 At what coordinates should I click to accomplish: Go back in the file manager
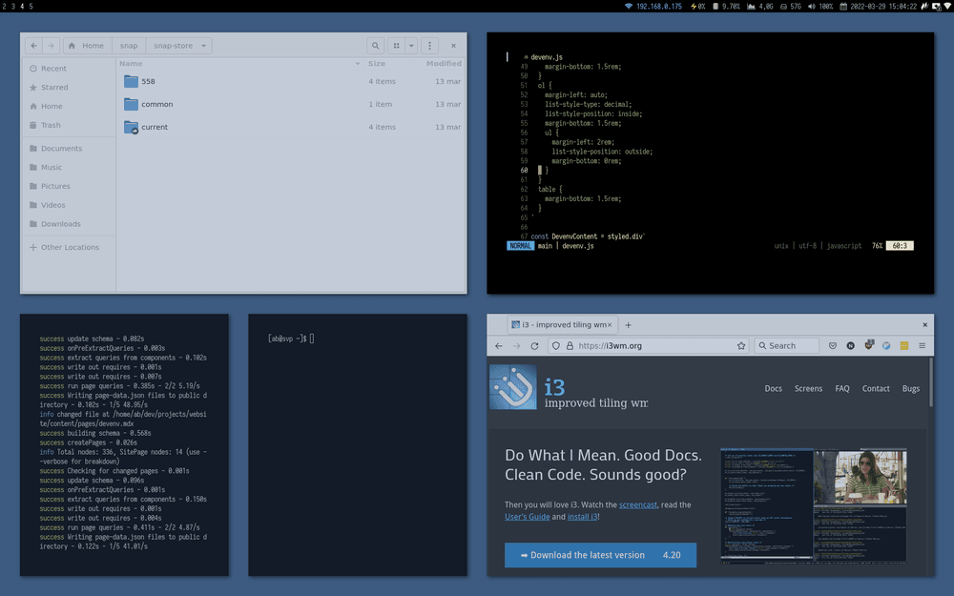34,46
